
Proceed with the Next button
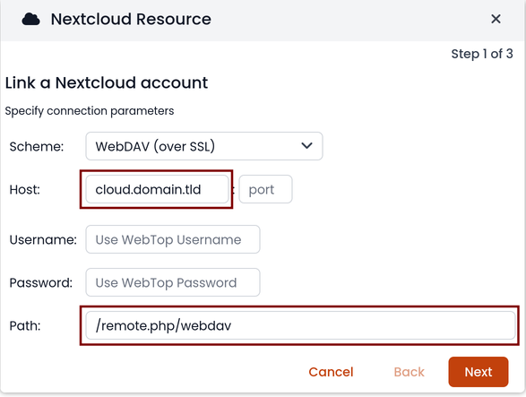click(479, 372)
